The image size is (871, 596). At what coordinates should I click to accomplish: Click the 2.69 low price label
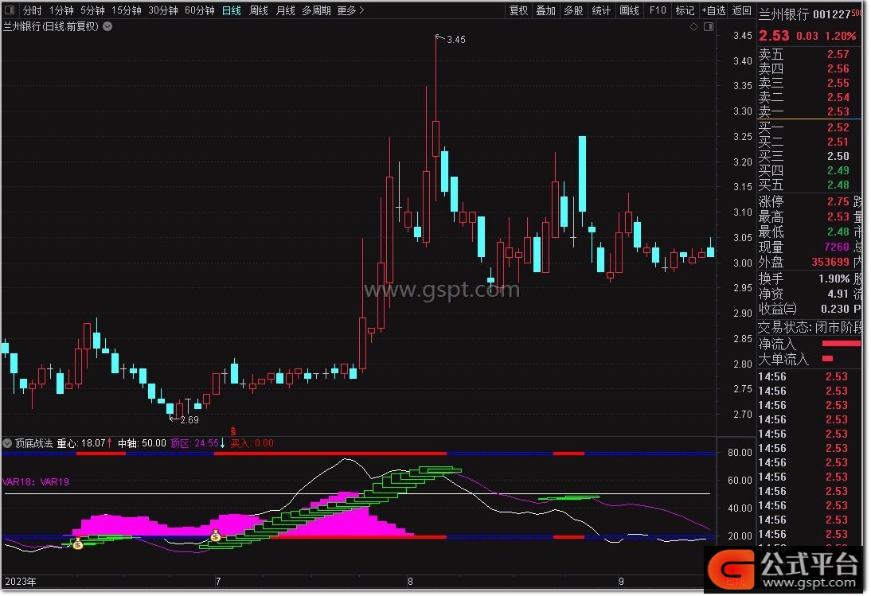point(189,419)
